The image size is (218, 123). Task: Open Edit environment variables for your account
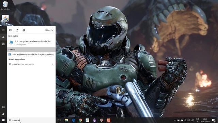[x=31, y=55]
